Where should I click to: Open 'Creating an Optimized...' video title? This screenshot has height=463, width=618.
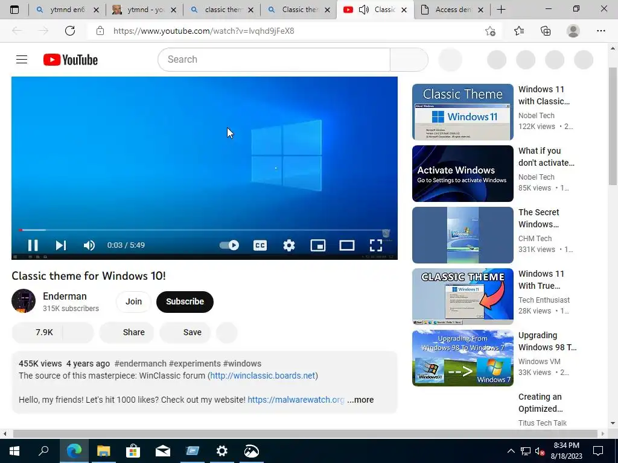pos(540,402)
